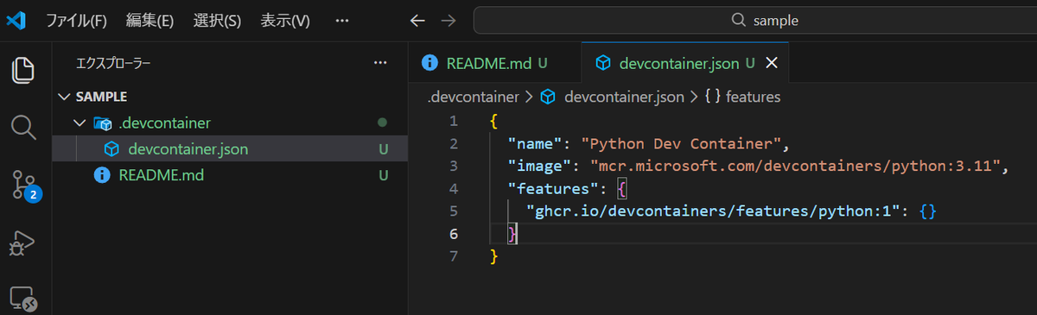This screenshot has width=1037, height=315.
Task: Click the breadcrumb cube icon before devcontainer.json
Action: click(547, 97)
